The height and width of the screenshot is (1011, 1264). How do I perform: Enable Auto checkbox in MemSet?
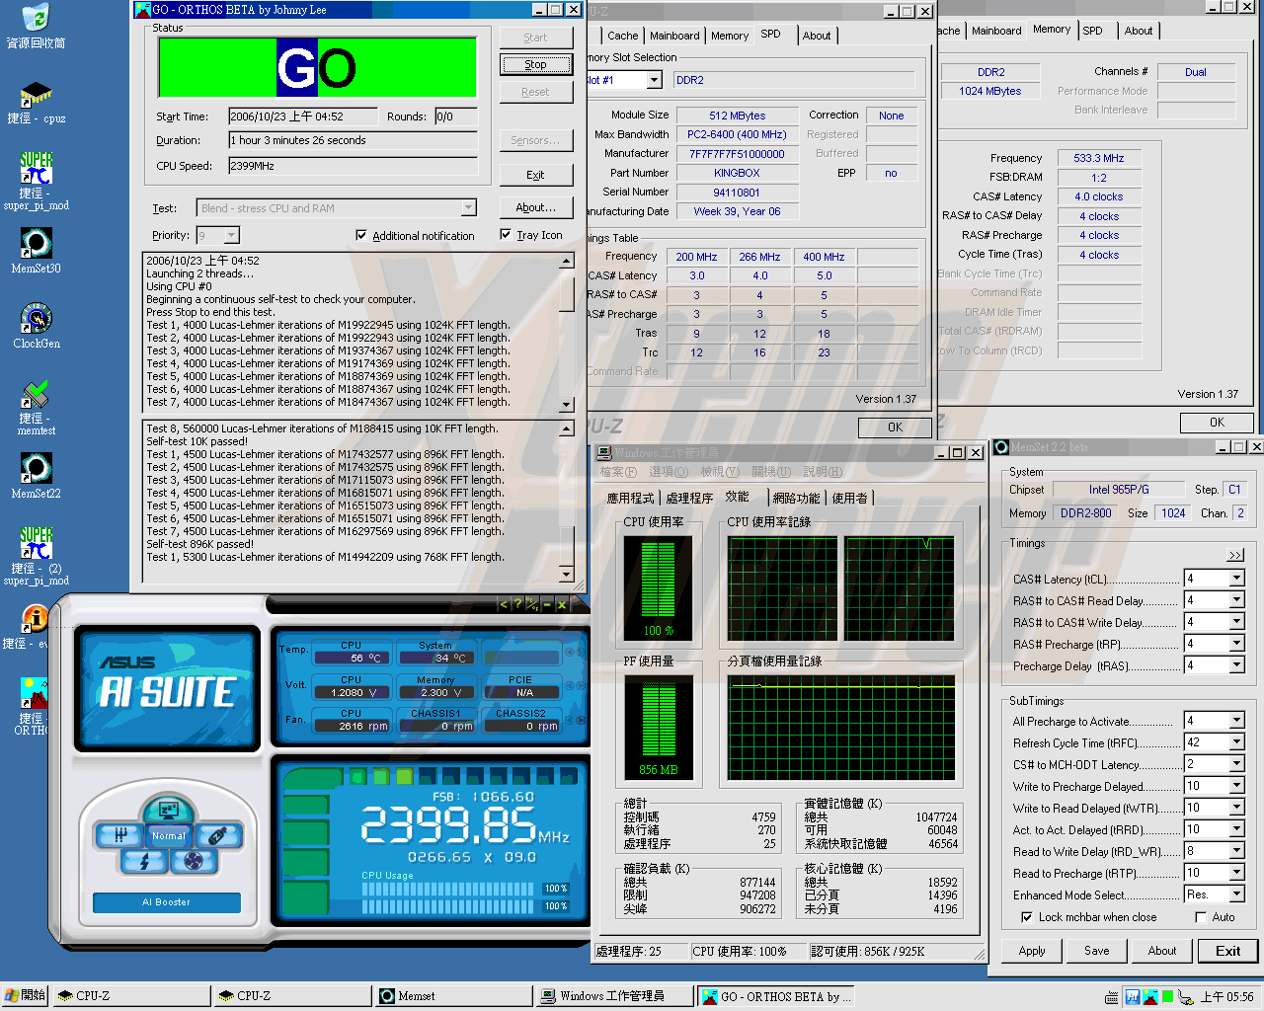(1200, 917)
